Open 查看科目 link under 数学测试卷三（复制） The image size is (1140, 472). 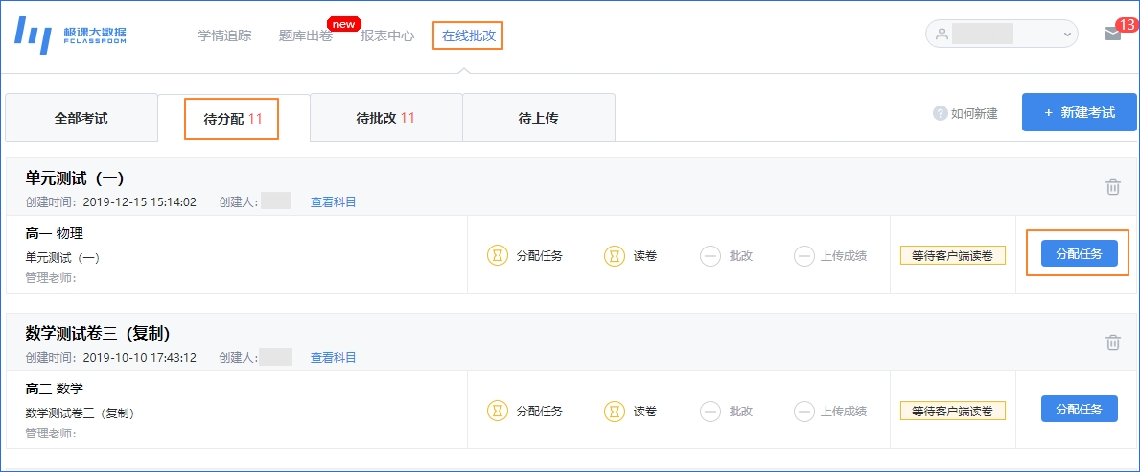(x=334, y=358)
